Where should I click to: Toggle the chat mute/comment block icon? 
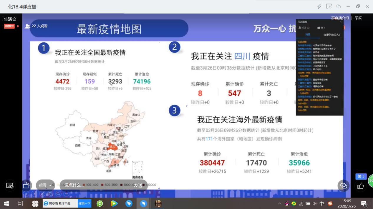[10, 185]
